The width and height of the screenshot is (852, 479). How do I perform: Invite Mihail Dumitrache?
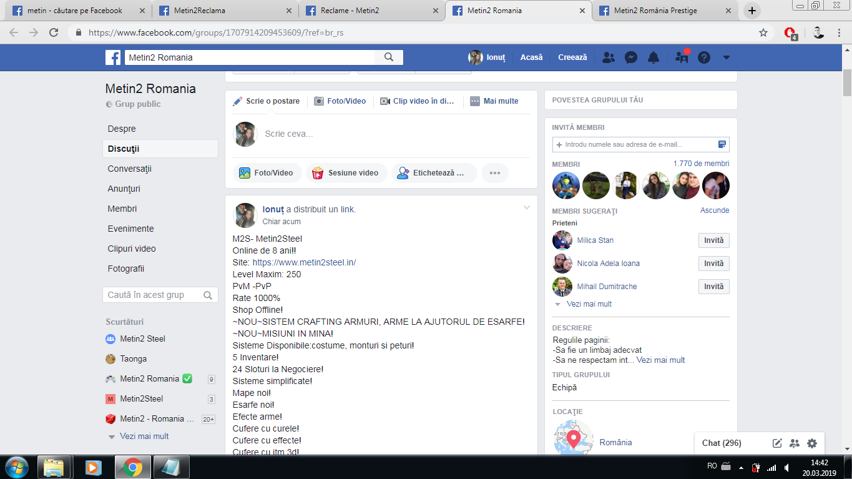coord(713,287)
